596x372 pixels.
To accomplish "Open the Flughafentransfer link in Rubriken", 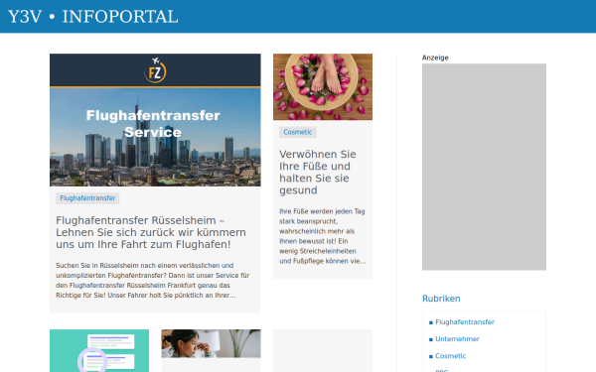I will tap(465, 321).
